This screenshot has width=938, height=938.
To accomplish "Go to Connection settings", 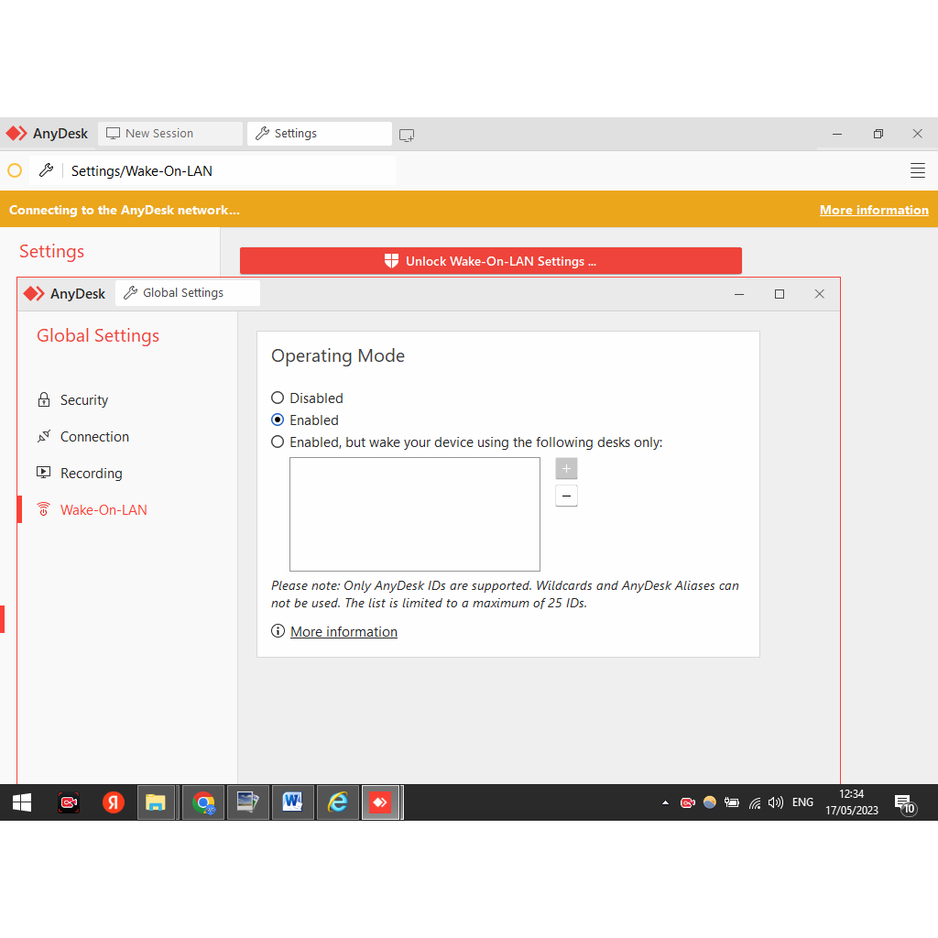I will tap(94, 437).
